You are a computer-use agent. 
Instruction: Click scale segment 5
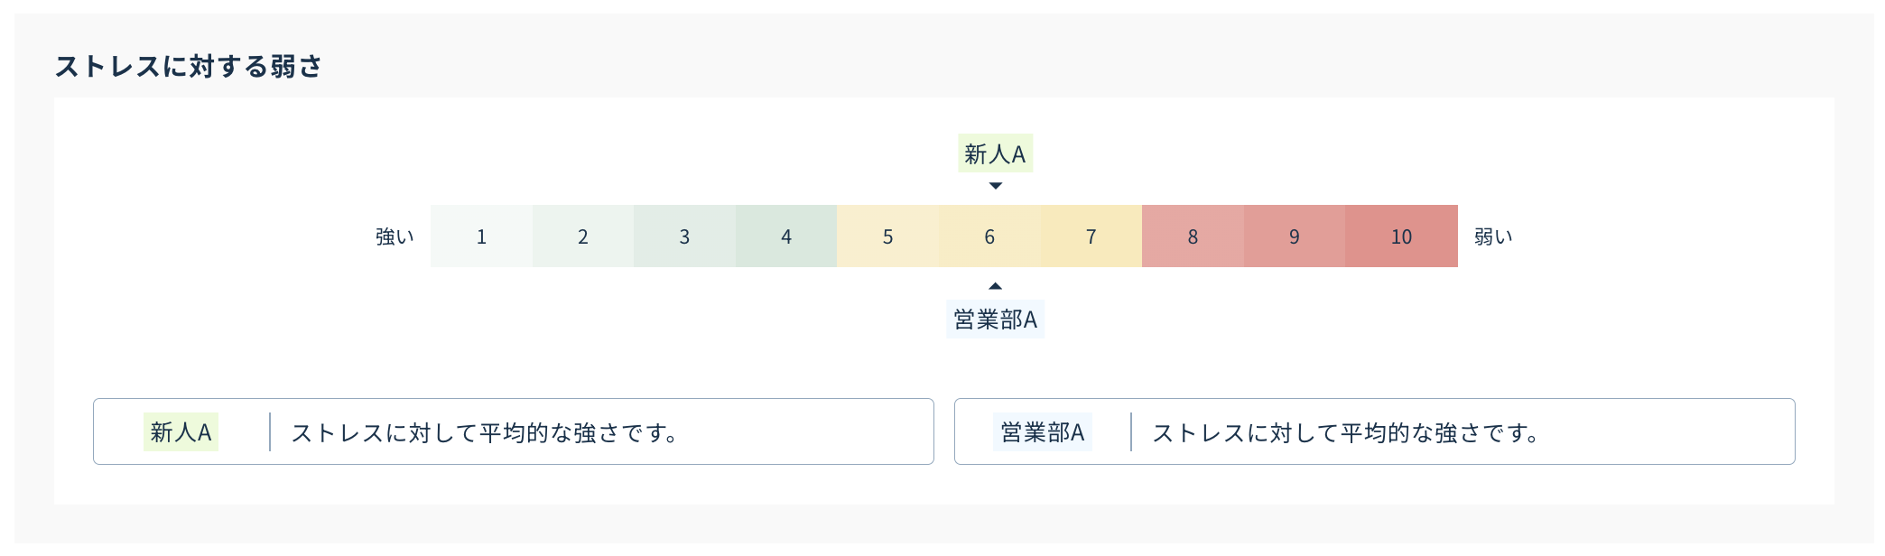[887, 236]
